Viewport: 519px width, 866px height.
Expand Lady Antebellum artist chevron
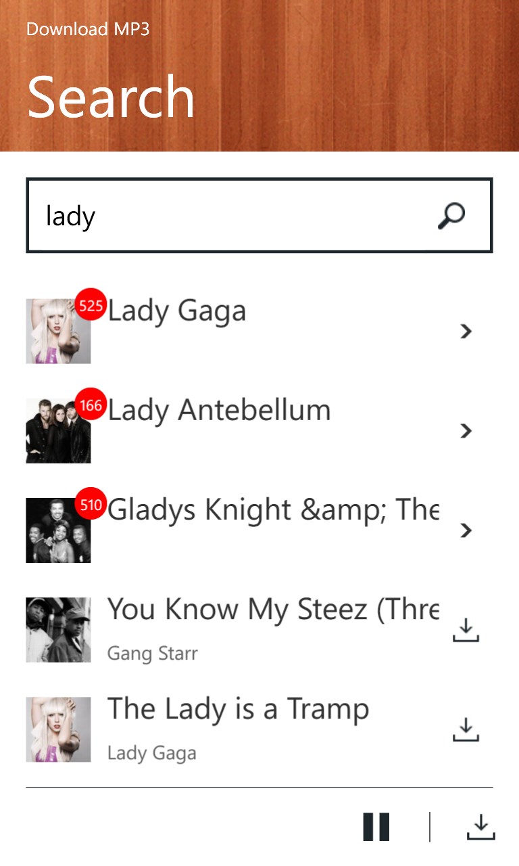tap(465, 430)
